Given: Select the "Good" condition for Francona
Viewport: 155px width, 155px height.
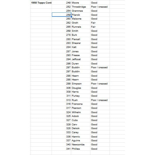Looking at the screenshot, I should coord(94,104).
